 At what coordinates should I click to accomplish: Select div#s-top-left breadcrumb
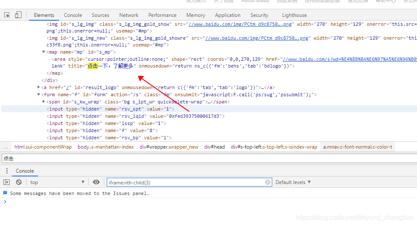(x=274, y=147)
